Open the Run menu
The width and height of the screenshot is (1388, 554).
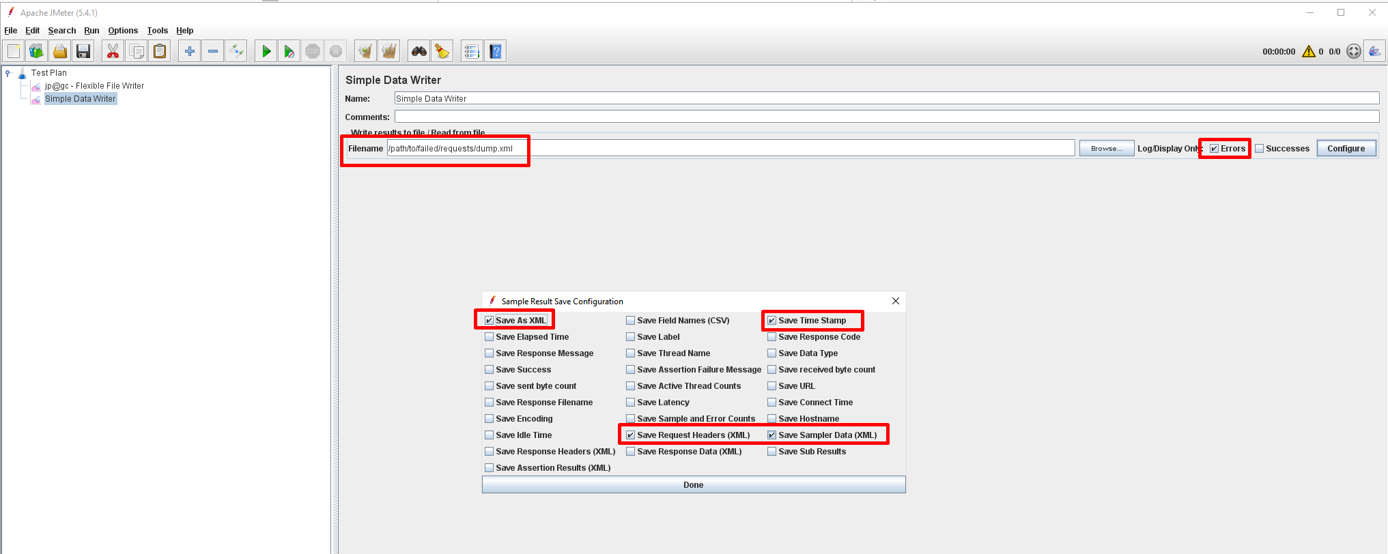pos(91,31)
